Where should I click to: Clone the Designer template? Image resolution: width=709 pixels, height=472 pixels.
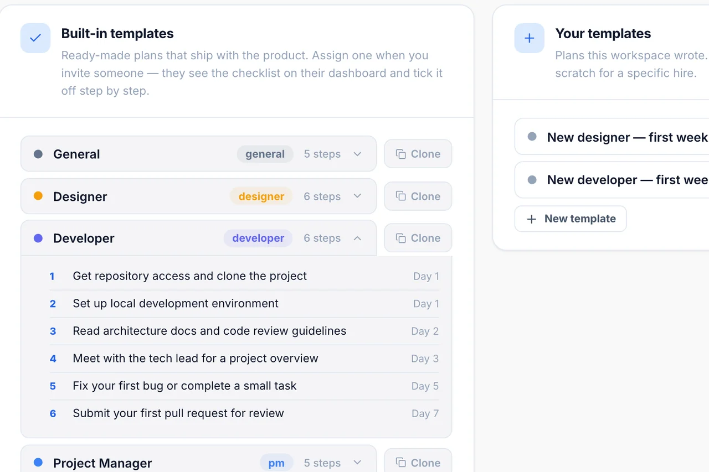418,196
